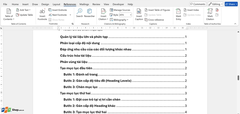
Task: Open the Table of Contents gallery
Action: (x=9, y=14)
